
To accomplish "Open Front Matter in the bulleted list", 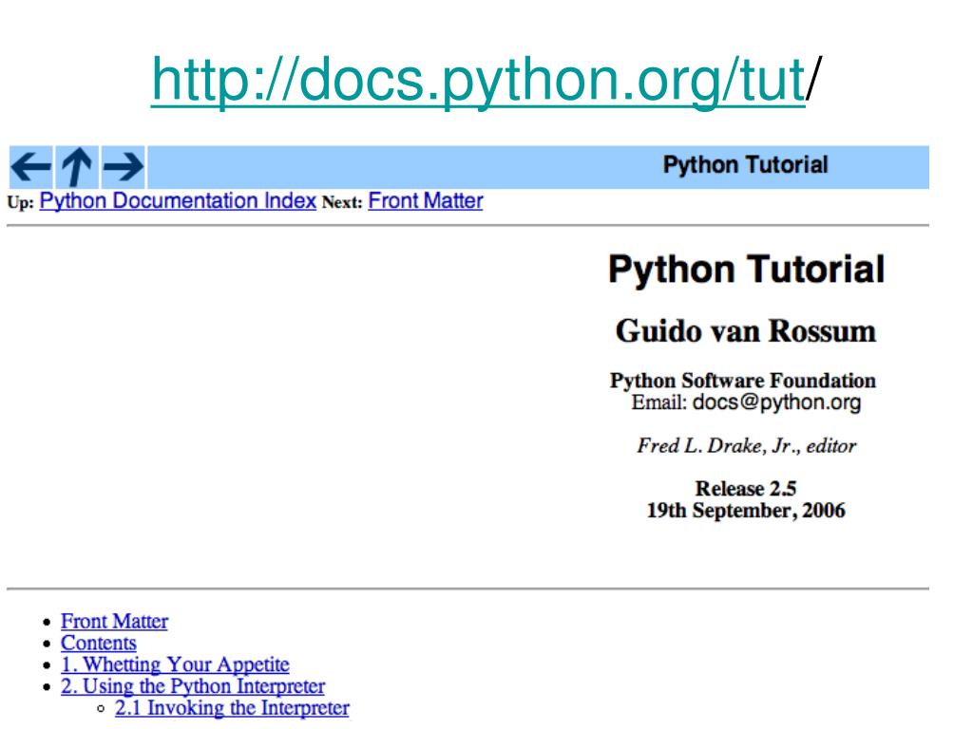I will [x=115, y=621].
